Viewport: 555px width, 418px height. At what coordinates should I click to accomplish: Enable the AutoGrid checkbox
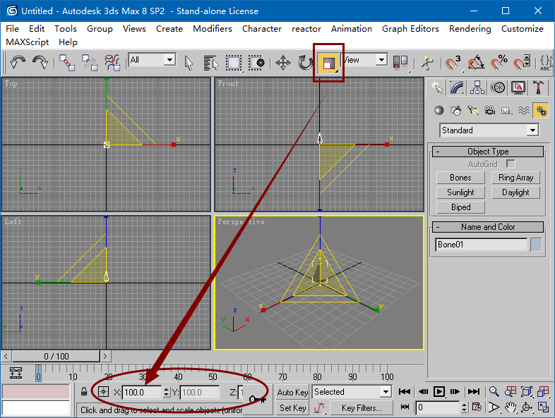point(511,164)
